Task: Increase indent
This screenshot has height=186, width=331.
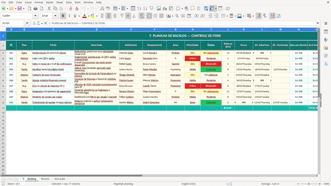Action: point(210,16)
